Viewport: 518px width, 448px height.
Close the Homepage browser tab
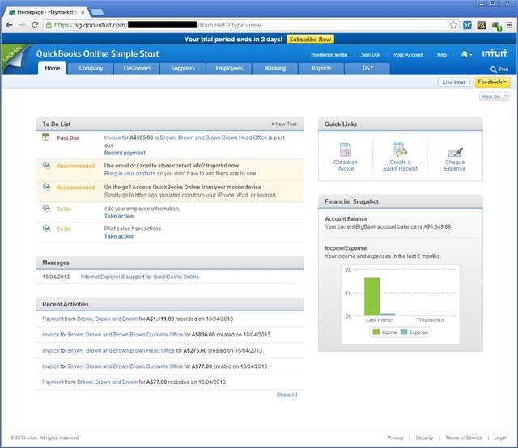pyautogui.click(x=83, y=12)
